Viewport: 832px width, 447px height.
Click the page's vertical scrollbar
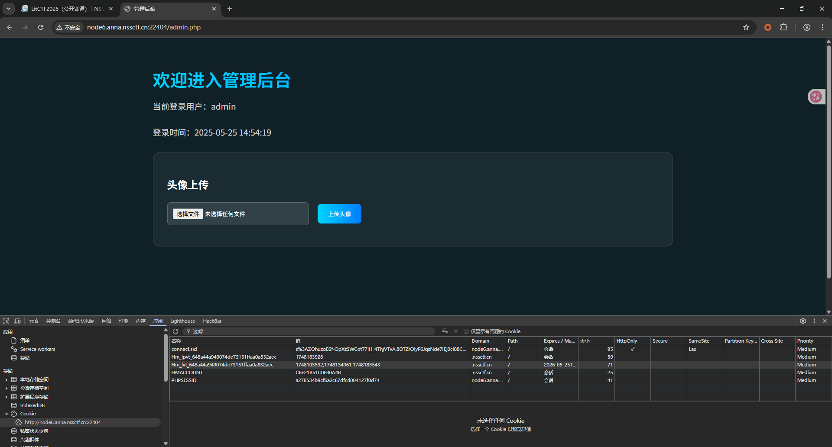pyautogui.click(x=829, y=160)
